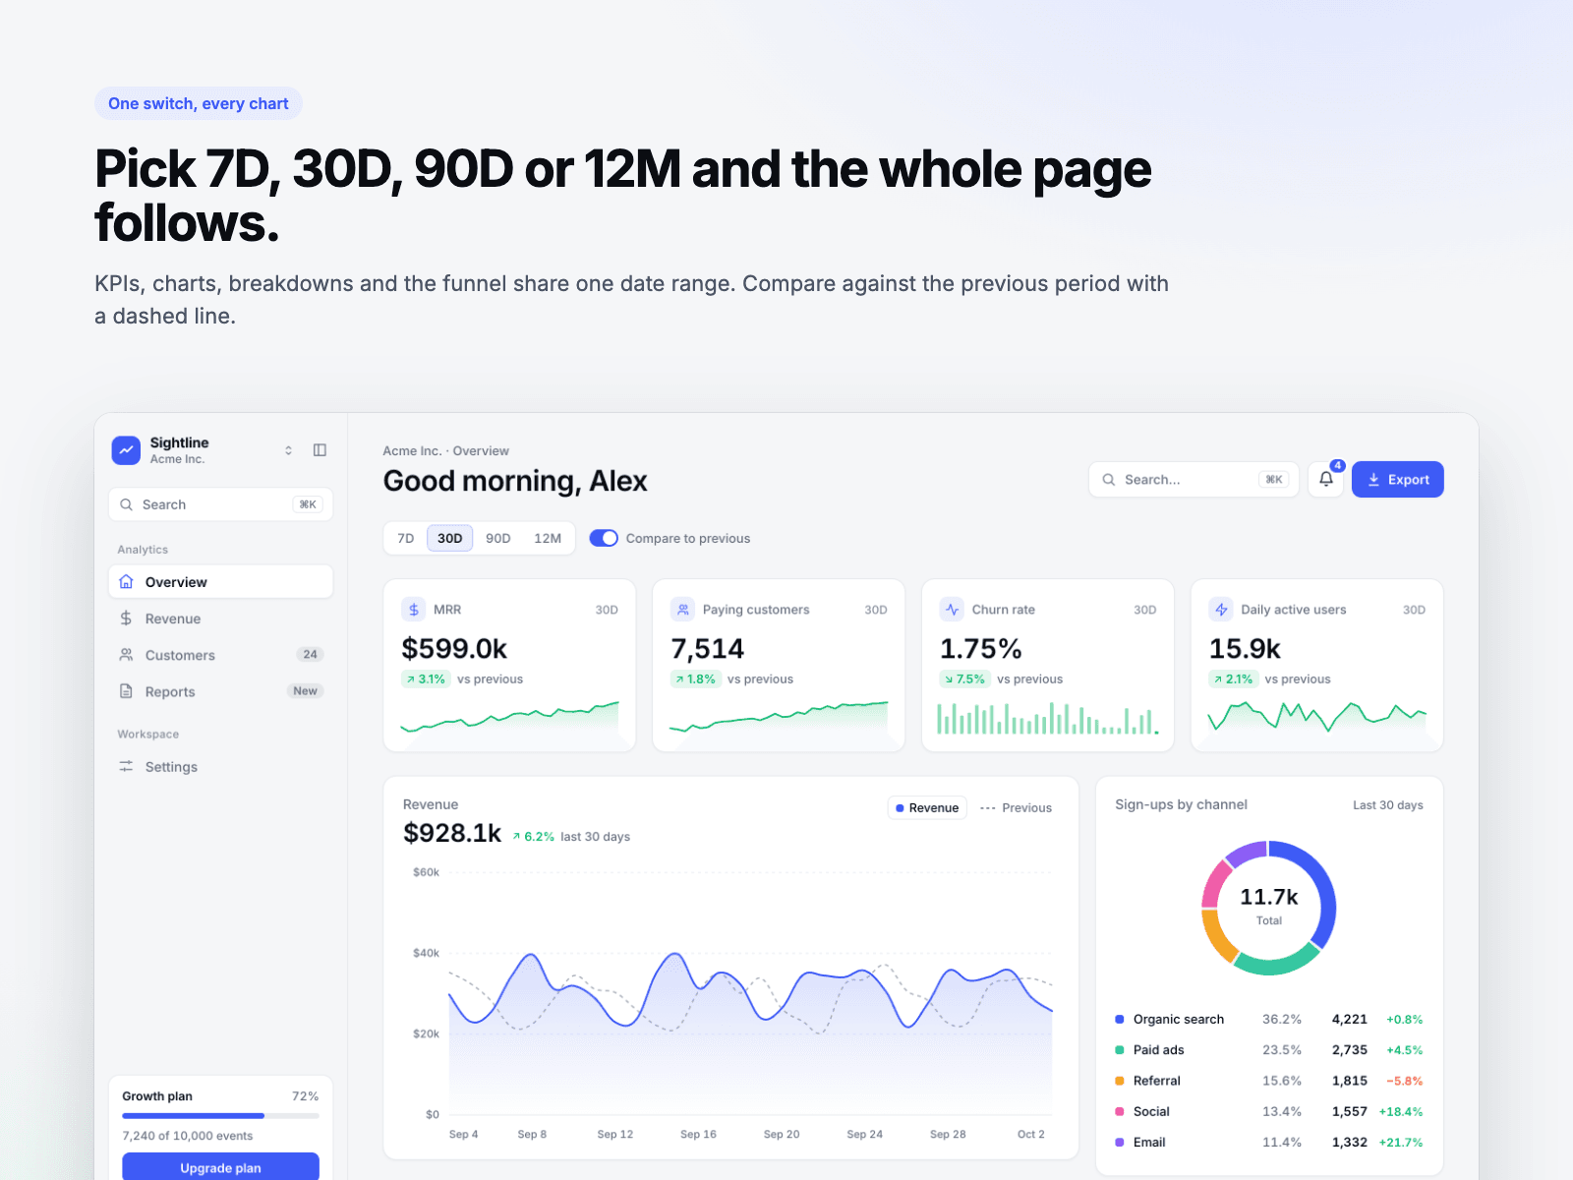Click the $599.0k MRR value
The height and width of the screenshot is (1180, 1573).
tap(454, 649)
